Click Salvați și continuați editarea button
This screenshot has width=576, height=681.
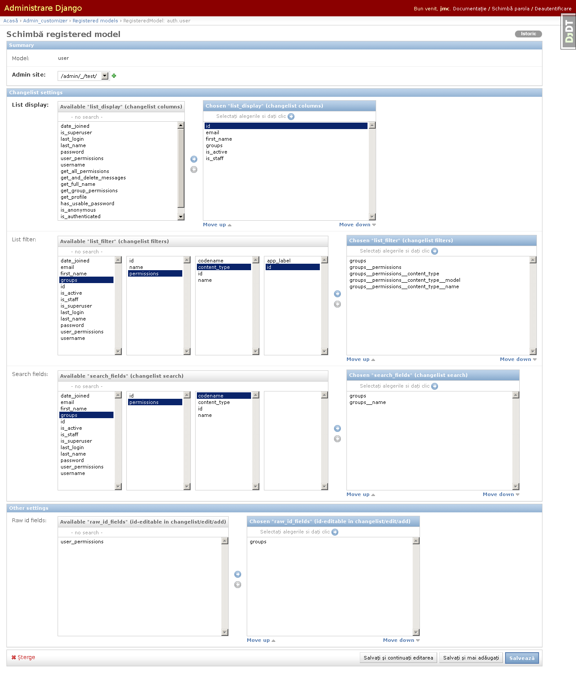398,658
